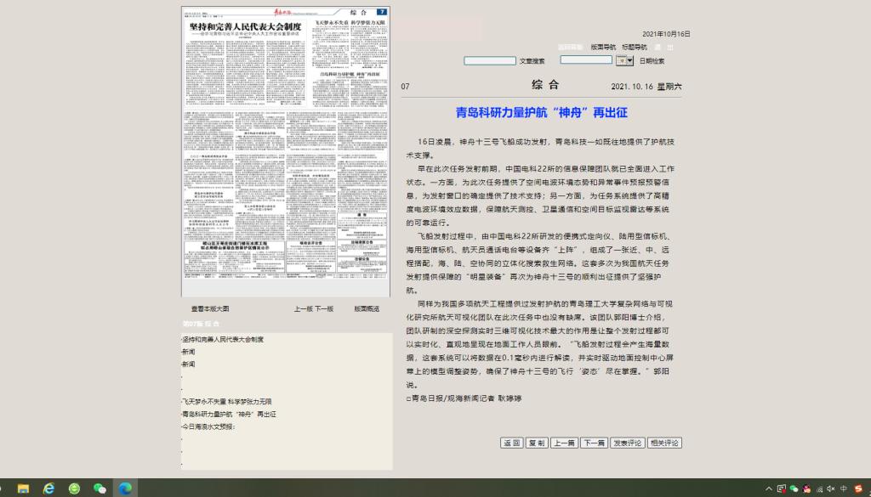Open 标题导航 navigation menu
Viewport: 871px width, 497px height.
tap(635, 48)
